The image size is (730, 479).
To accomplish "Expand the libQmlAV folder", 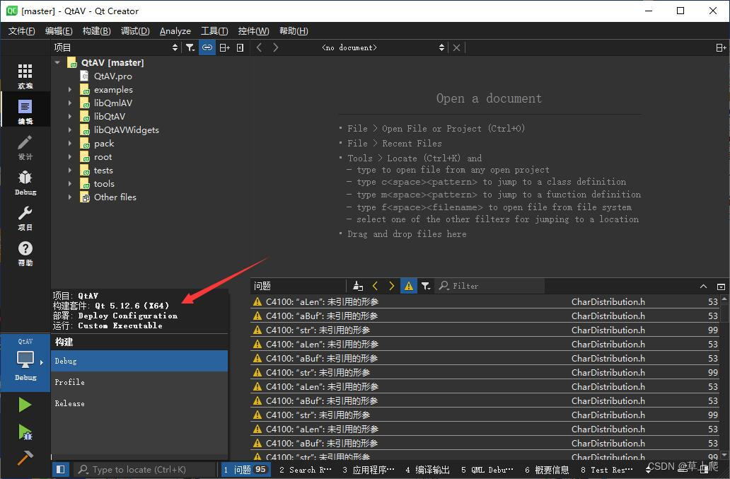I will [70, 103].
